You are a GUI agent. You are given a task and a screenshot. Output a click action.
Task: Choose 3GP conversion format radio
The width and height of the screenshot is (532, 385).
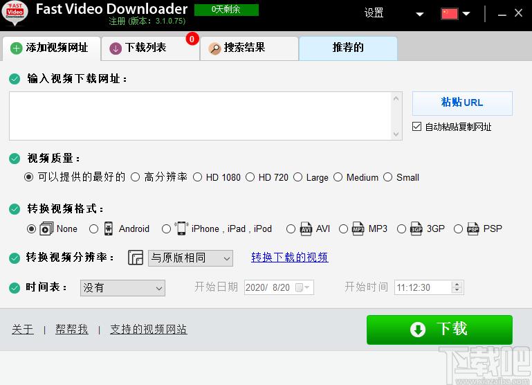click(x=401, y=229)
